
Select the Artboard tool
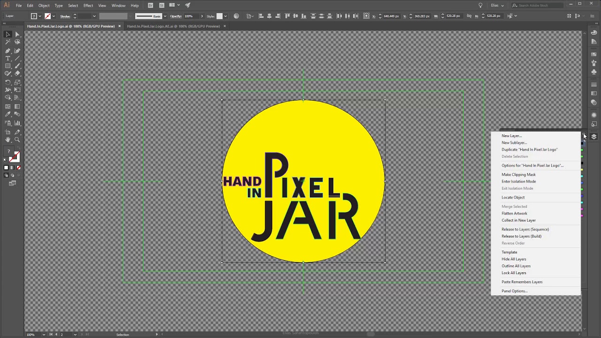pyautogui.click(x=8, y=132)
